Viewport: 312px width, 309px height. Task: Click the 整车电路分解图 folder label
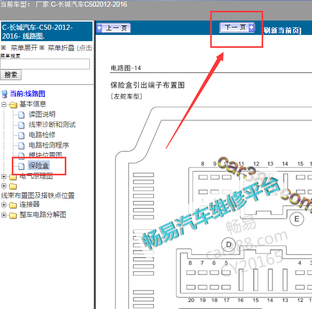pos(43,215)
